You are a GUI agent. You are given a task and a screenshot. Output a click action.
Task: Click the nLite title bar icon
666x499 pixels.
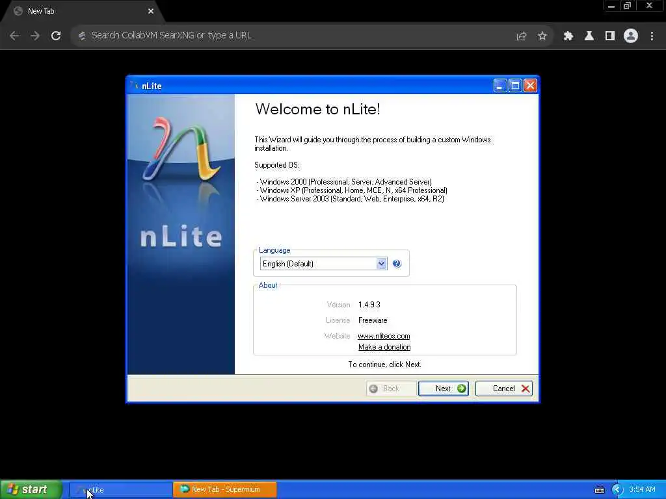[134, 86]
